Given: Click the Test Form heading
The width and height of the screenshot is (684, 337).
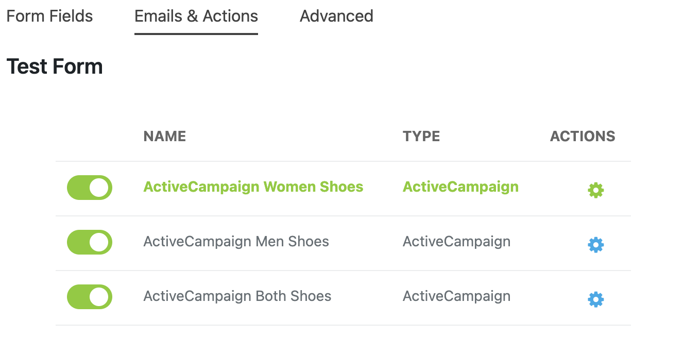Looking at the screenshot, I should [x=55, y=67].
